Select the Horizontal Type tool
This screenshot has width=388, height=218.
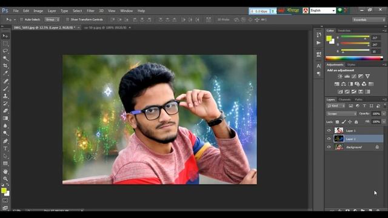coord(5,148)
